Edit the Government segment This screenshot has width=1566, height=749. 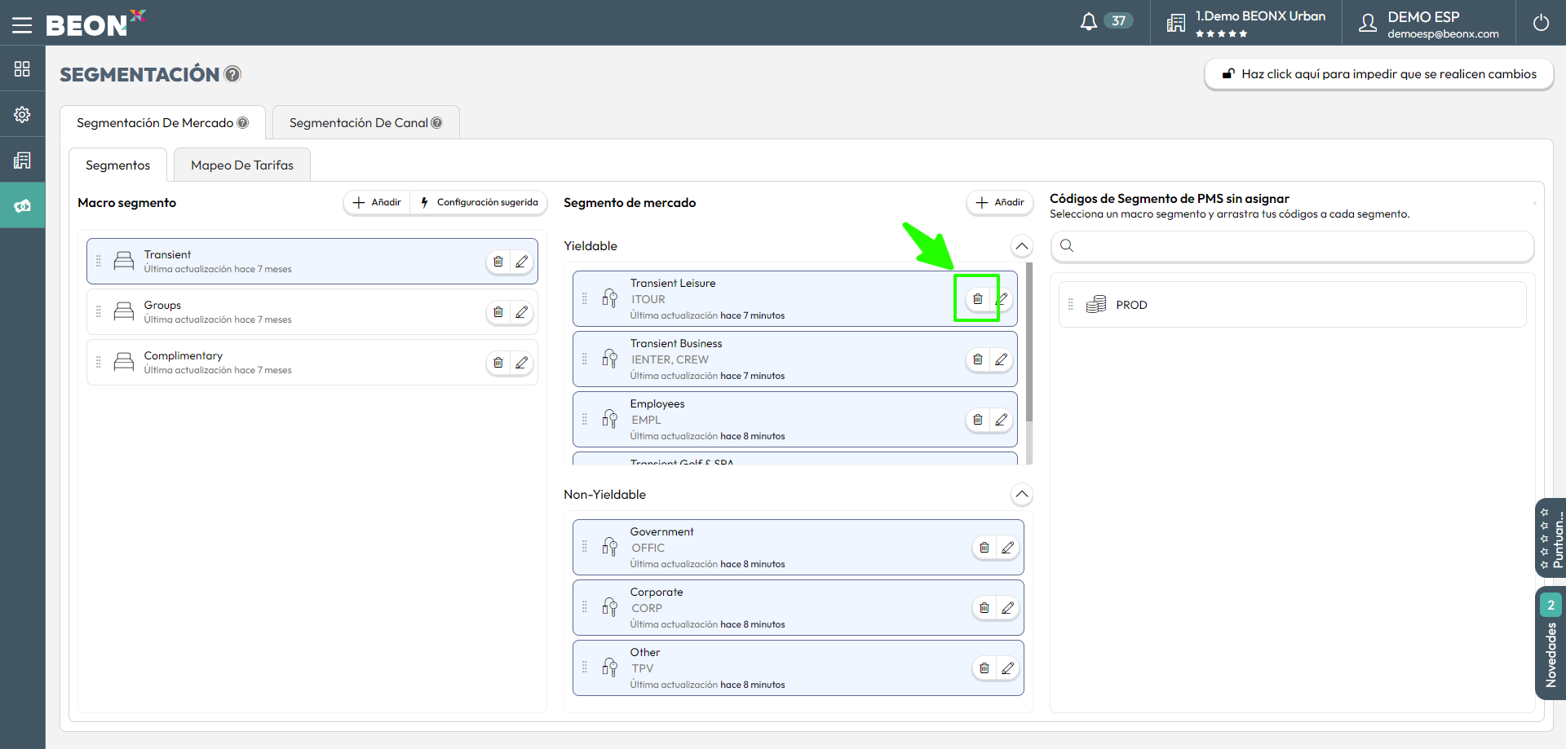click(x=1007, y=548)
